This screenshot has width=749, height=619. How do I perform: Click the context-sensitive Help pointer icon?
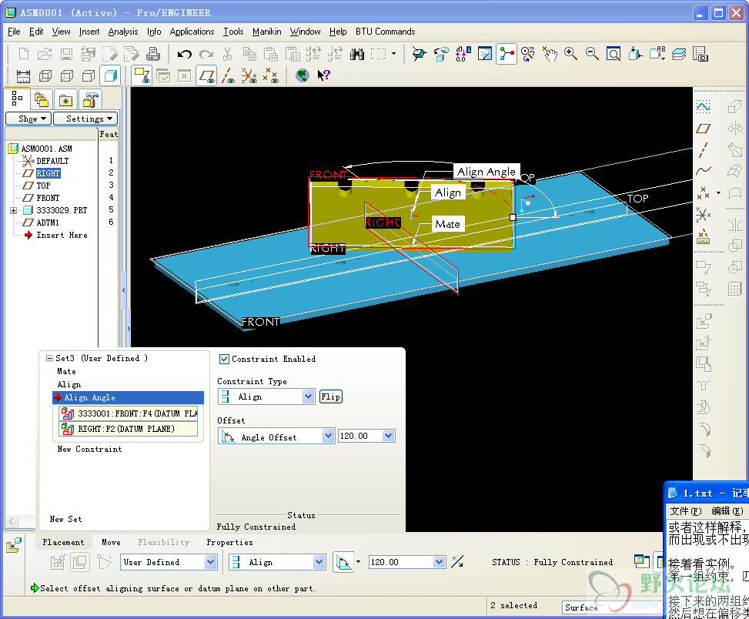point(323,75)
